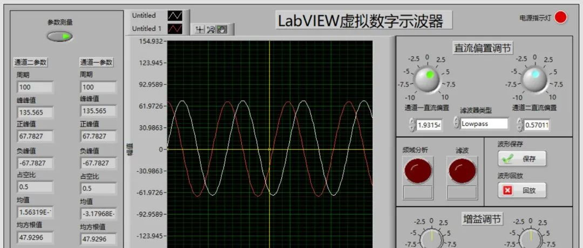The height and width of the screenshot is (248, 583).
Task: Click the 1.9315 channel one offset field
Action: pyautogui.click(x=429, y=125)
